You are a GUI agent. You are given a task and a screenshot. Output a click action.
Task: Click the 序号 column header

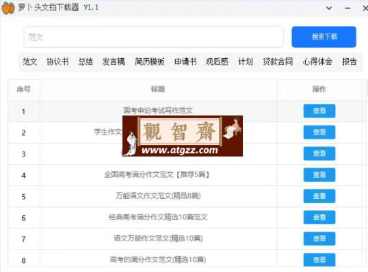(x=24, y=90)
